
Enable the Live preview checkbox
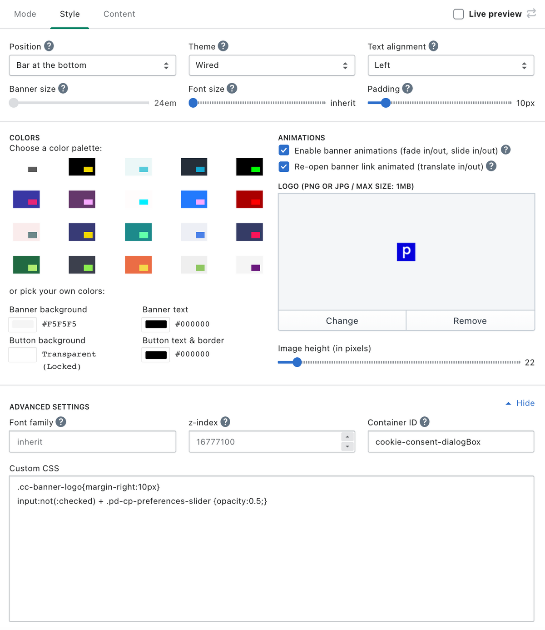tap(459, 14)
